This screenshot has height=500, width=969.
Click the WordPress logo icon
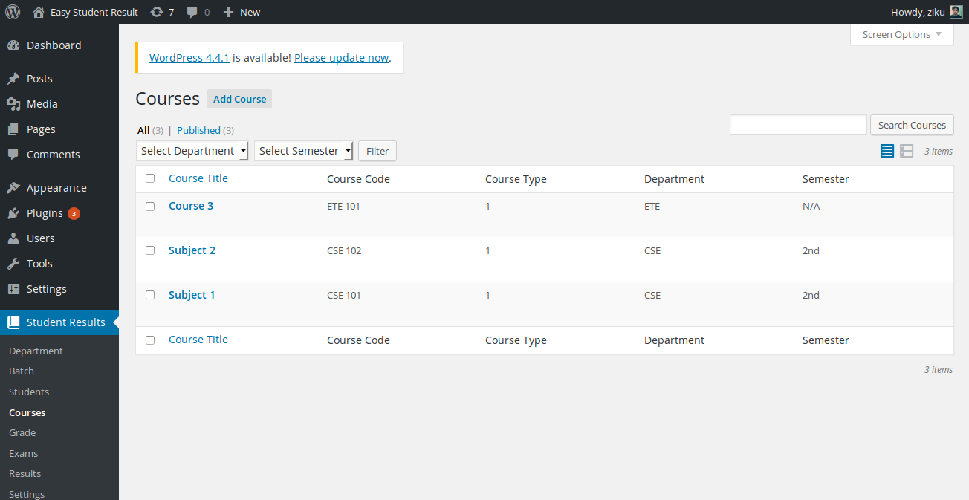[x=13, y=12]
